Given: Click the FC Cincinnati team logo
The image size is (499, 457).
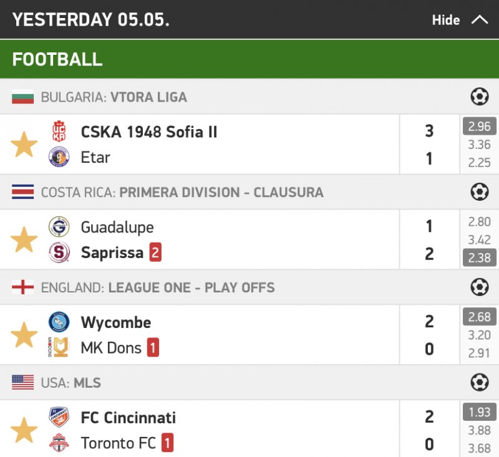Looking at the screenshot, I should [x=59, y=417].
